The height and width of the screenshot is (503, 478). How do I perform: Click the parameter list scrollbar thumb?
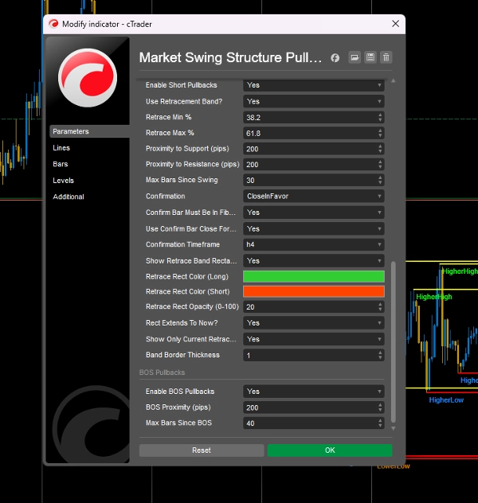click(394, 342)
